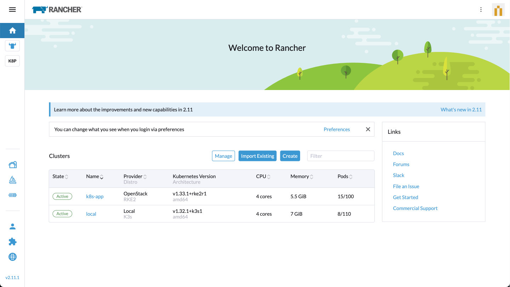510x287 pixels.
Task: Open the Forums link
Action: coord(401,165)
